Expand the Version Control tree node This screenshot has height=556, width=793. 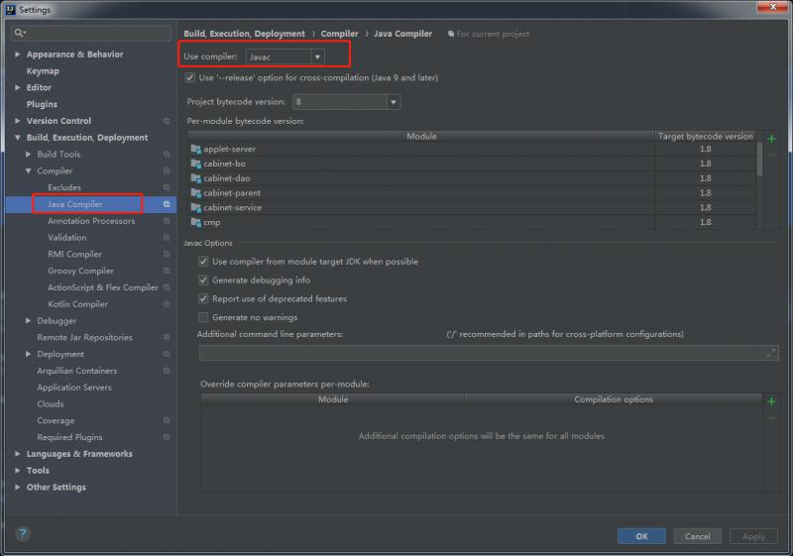coord(18,121)
